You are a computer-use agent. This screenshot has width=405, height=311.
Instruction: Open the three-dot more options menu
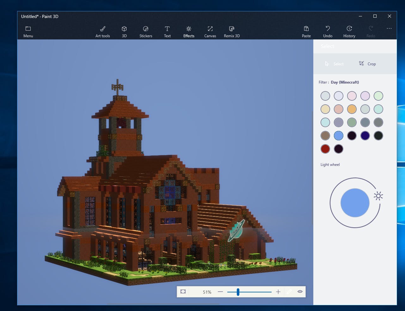point(389,28)
